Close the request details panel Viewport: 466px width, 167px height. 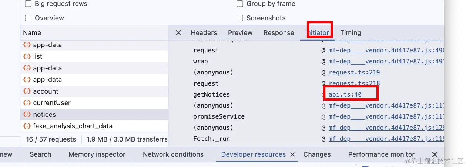178,33
